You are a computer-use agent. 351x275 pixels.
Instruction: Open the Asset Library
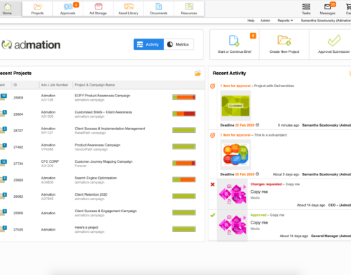coord(128,9)
